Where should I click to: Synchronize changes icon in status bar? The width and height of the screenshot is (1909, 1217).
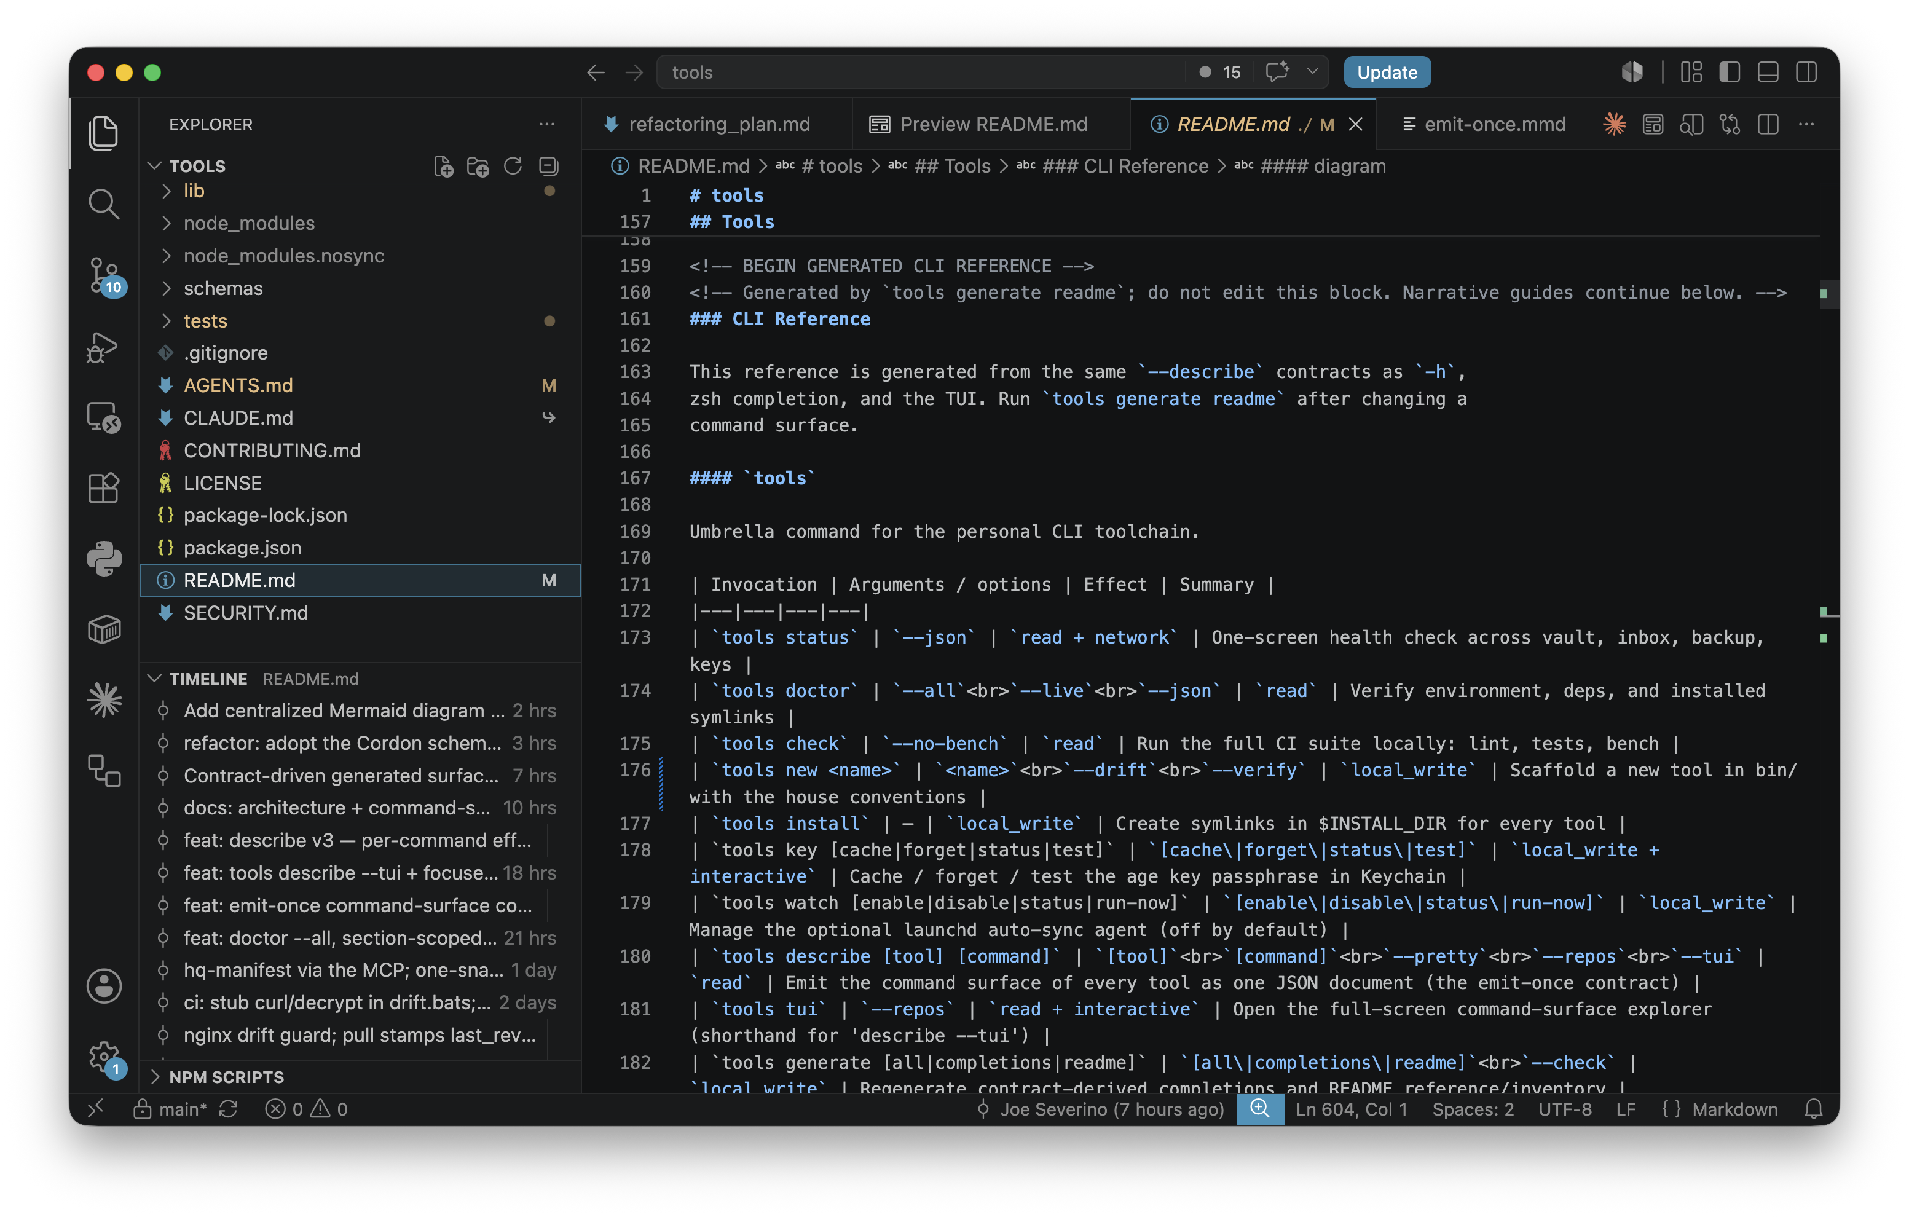(x=228, y=1108)
